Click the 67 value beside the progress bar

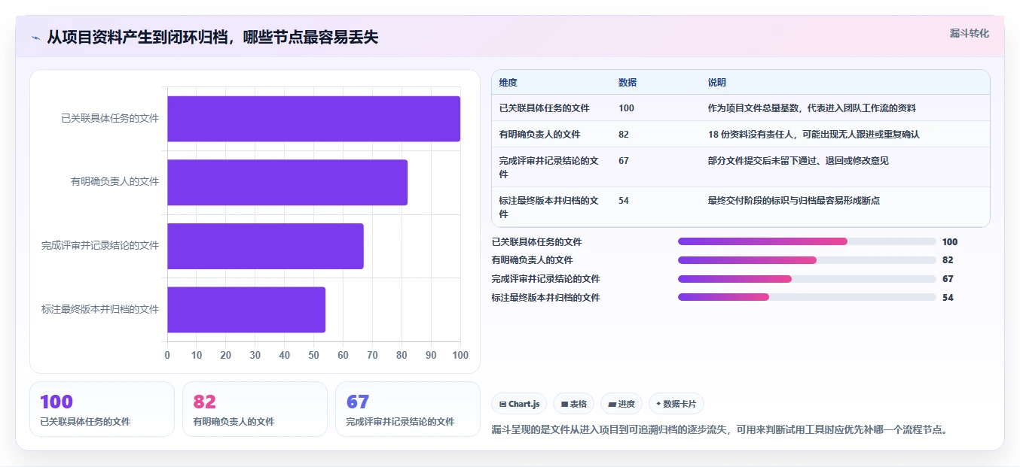948,279
